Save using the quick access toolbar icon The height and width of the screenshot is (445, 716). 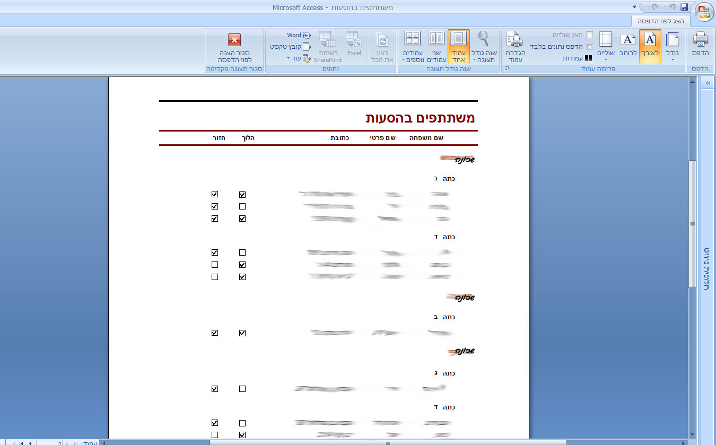pos(684,7)
